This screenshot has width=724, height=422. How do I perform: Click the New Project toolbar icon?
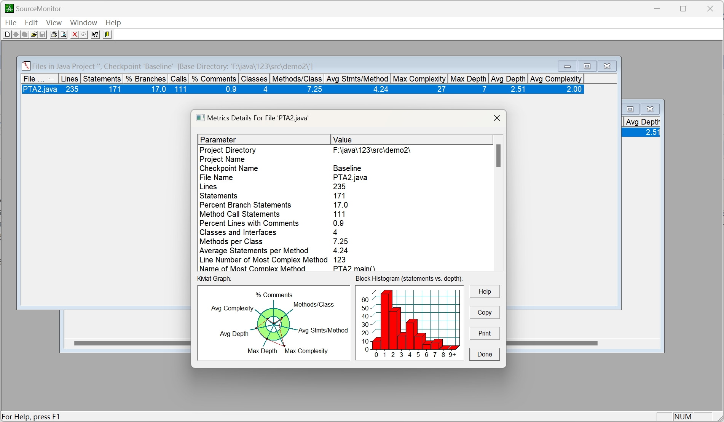point(7,35)
